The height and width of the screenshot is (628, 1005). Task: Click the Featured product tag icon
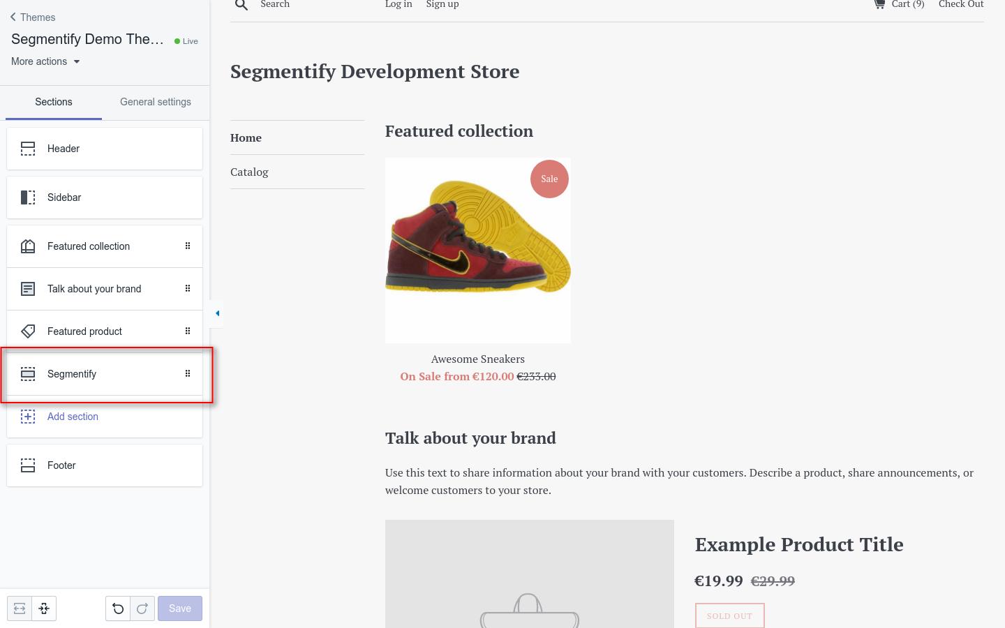click(x=28, y=331)
